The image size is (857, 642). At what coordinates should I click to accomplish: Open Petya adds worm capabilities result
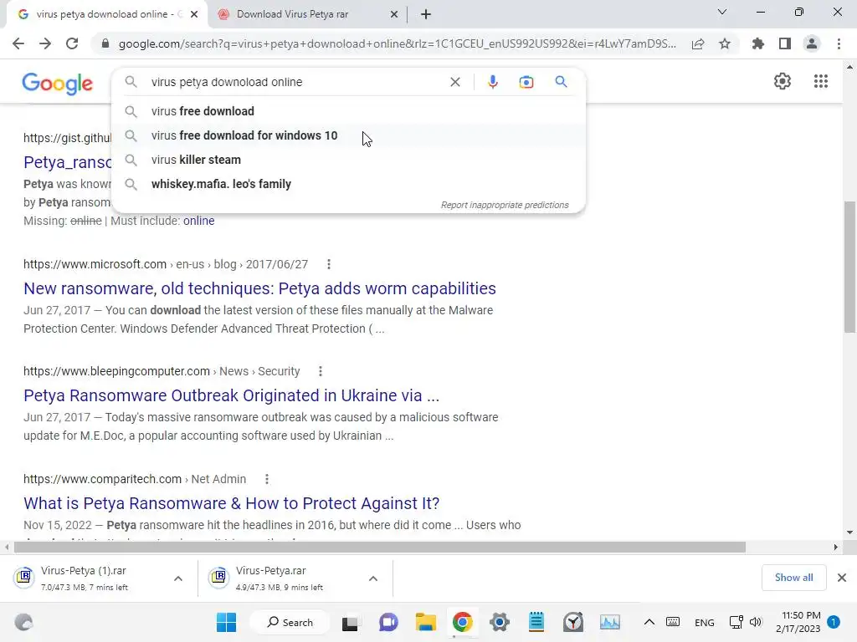point(259,288)
